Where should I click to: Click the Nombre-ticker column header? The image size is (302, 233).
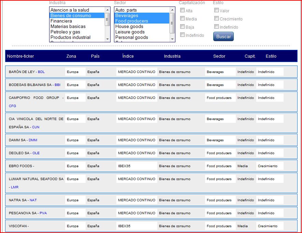tap(20, 56)
